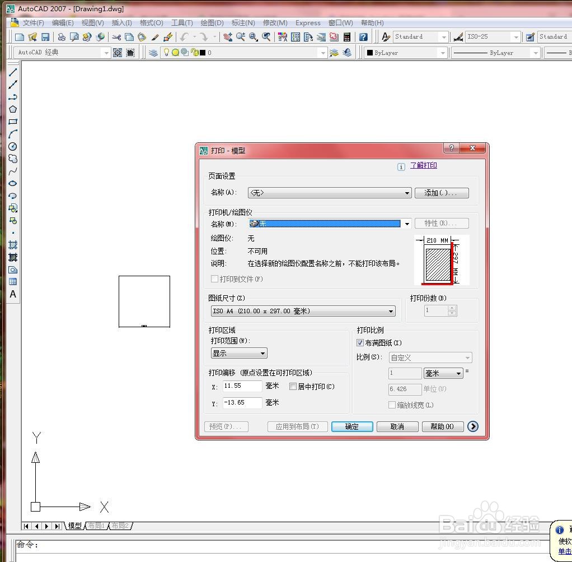572x562 pixels.
Task: Click the Undo arrow icon
Action: [184, 37]
